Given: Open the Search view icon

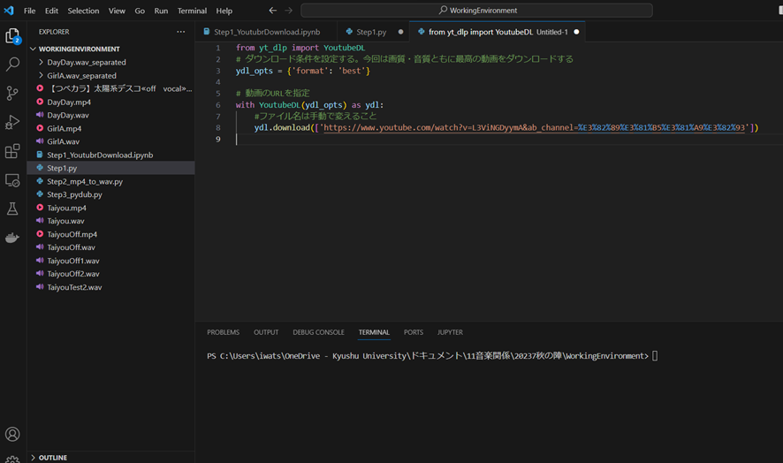Looking at the screenshot, I should 12,65.
